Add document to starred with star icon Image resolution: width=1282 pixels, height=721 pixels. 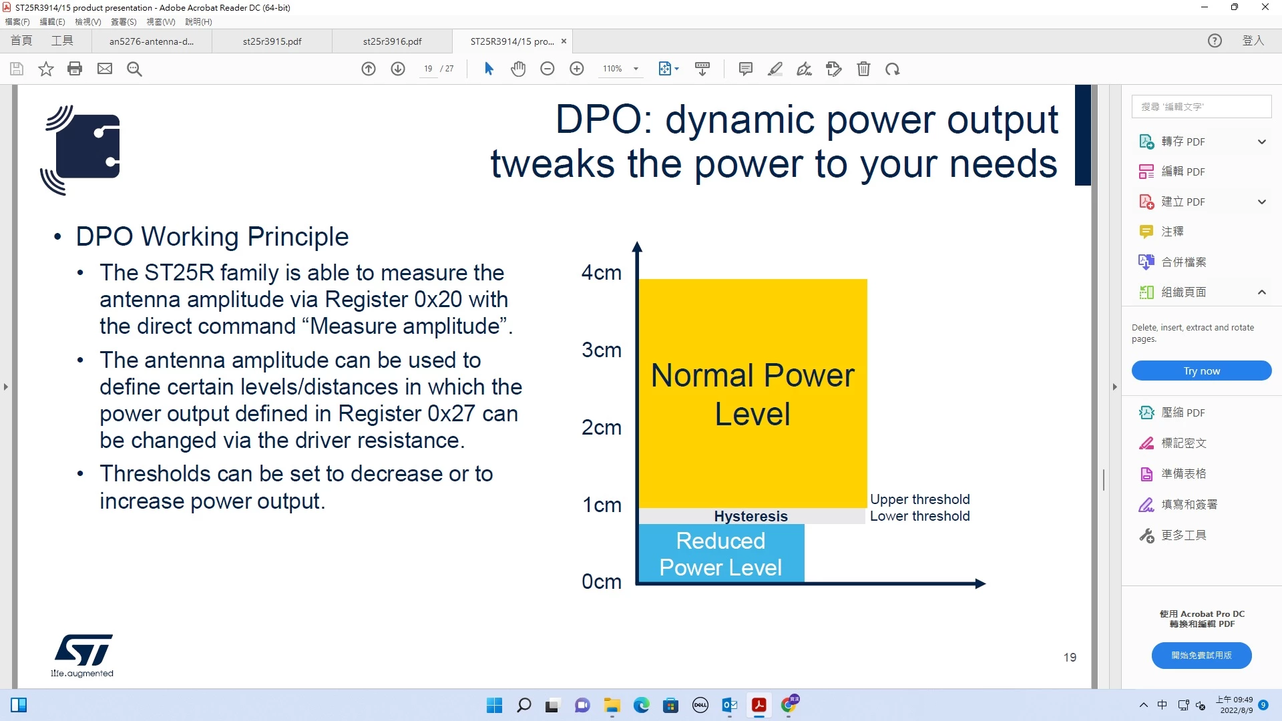[x=45, y=69]
